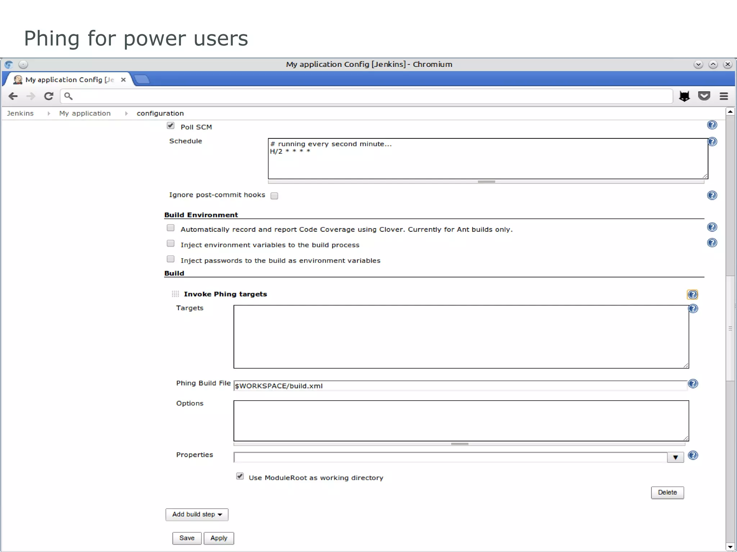The image size is (737, 552).
Task: Click the Properties text field
Action: 451,457
